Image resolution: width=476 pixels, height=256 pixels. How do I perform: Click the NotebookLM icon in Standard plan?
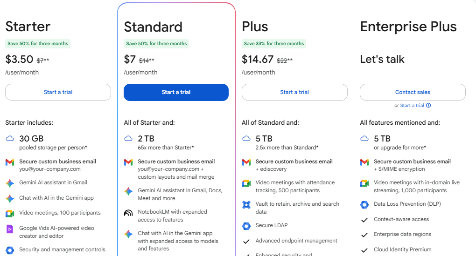point(128,213)
